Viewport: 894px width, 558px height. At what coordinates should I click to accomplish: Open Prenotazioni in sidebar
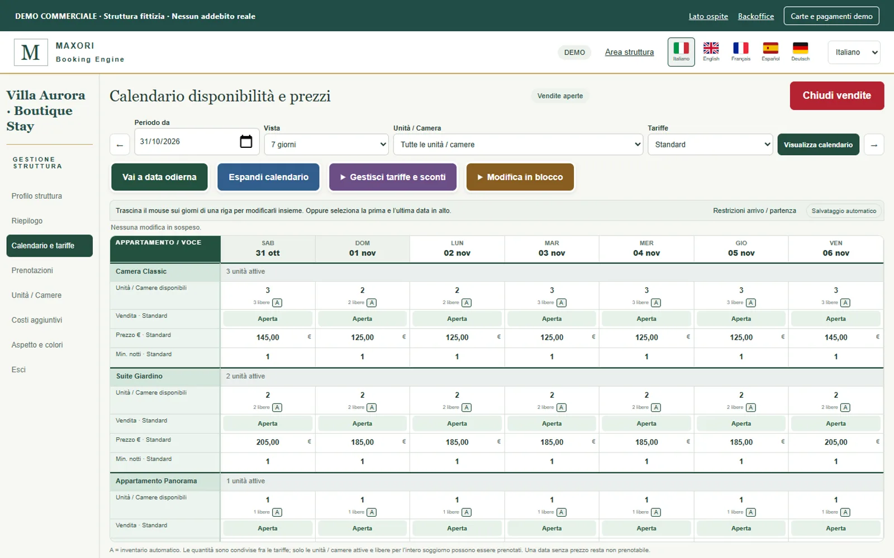(32, 270)
